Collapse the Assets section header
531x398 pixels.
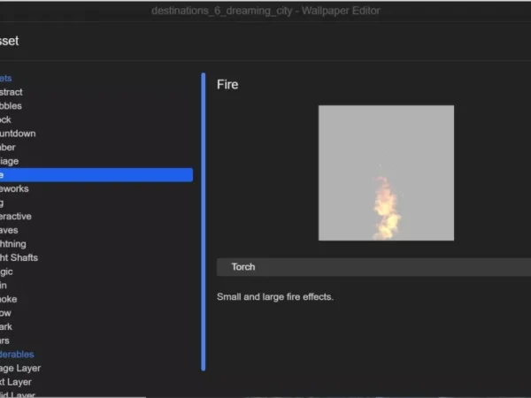(9, 79)
